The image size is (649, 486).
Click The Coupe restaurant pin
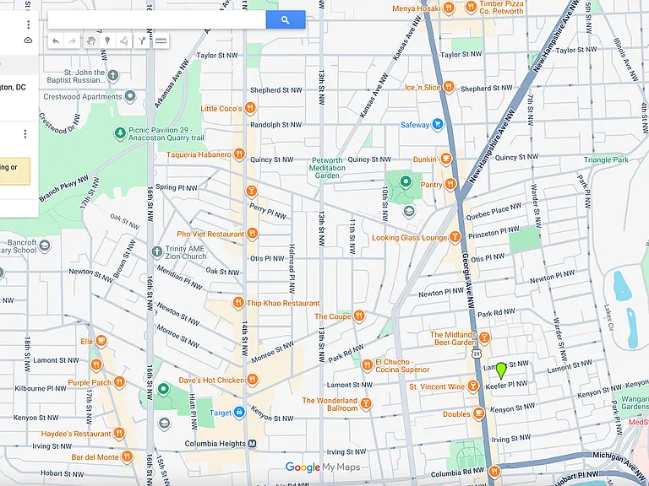coord(359,316)
